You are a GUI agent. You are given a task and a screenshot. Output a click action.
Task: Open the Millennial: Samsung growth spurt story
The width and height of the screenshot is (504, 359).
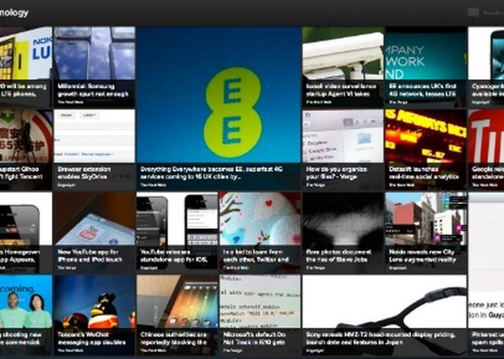95,67
